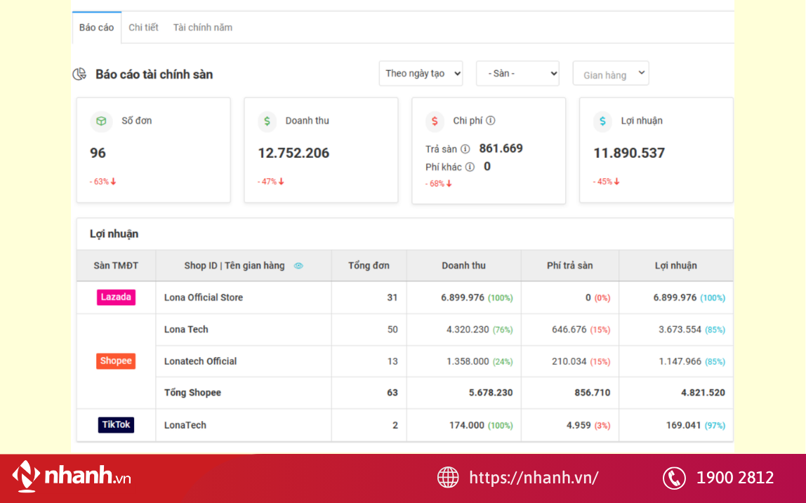The width and height of the screenshot is (806, 503).
Task: Click fee 210.034 in Lonatech Official row
Action: click(x=569, y=361)
